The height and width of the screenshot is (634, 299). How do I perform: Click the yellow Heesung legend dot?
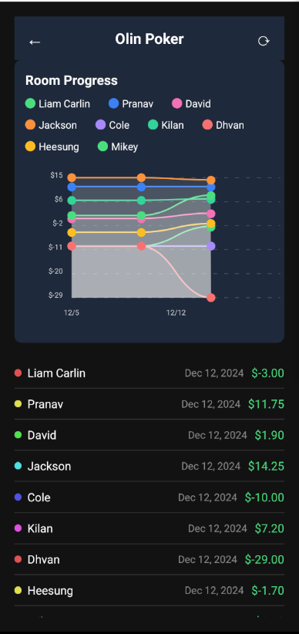click(x=30, y=147)
